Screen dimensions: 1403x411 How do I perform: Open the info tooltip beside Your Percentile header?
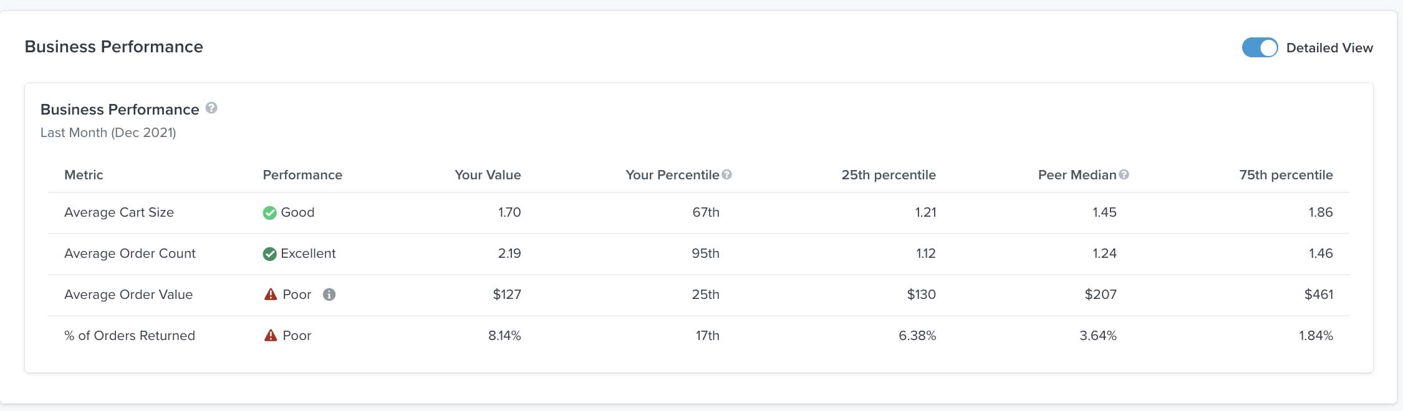(x=728, y=174)
